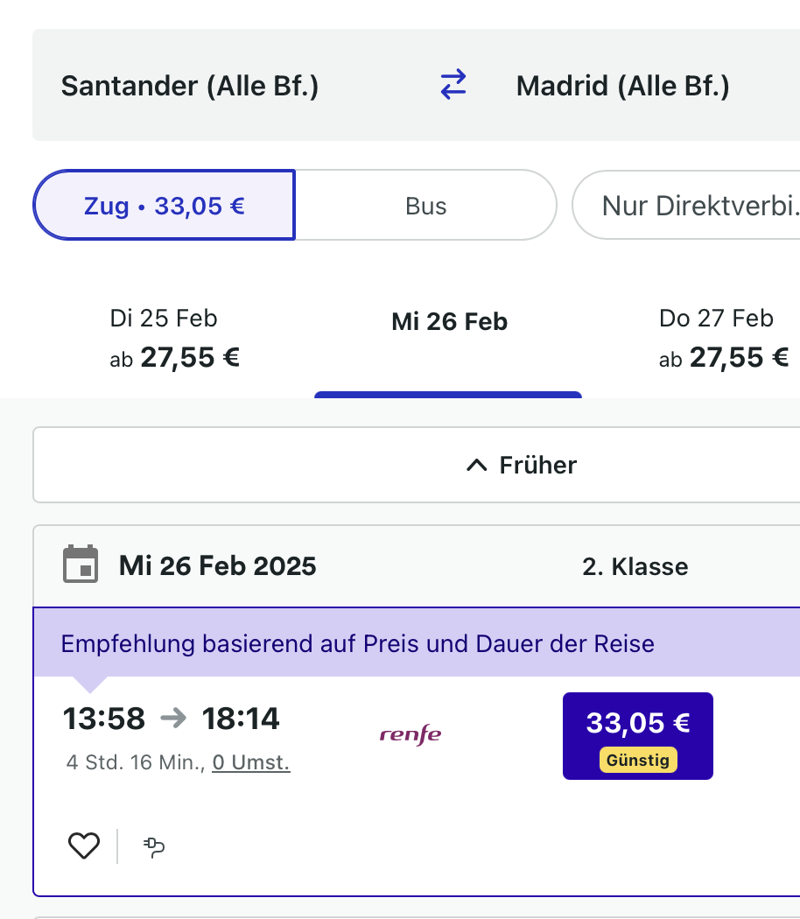Edit the Madrid destination field
This screenshot has width=800, height=919.
(622, 86)
